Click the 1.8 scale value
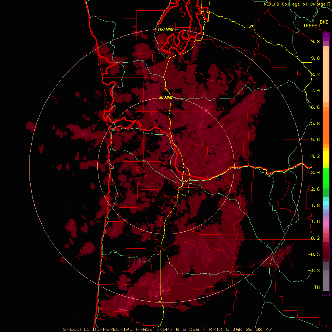332x332 pixels. click(315, 205)
